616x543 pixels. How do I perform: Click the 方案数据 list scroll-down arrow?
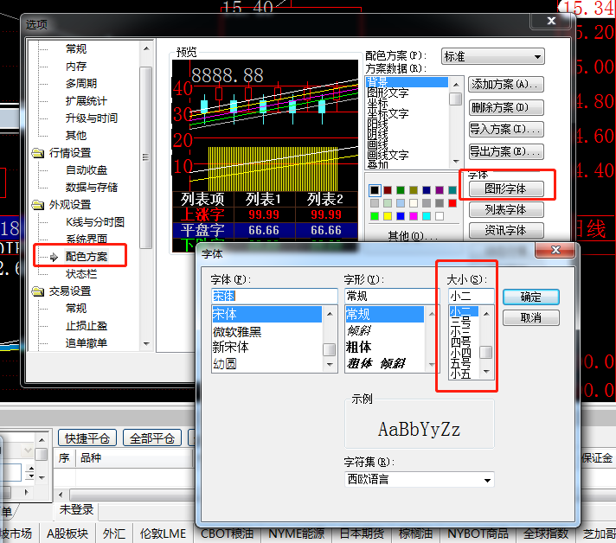coord(456,161)
